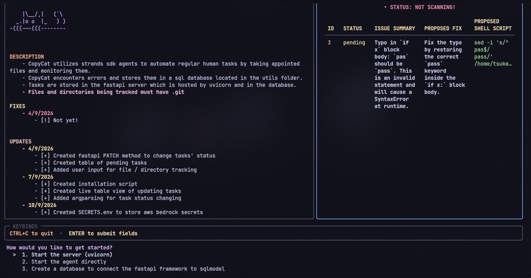Pick option 3 Create a database
The height and width of the screenshot is (278, 531).
[123, 269]
